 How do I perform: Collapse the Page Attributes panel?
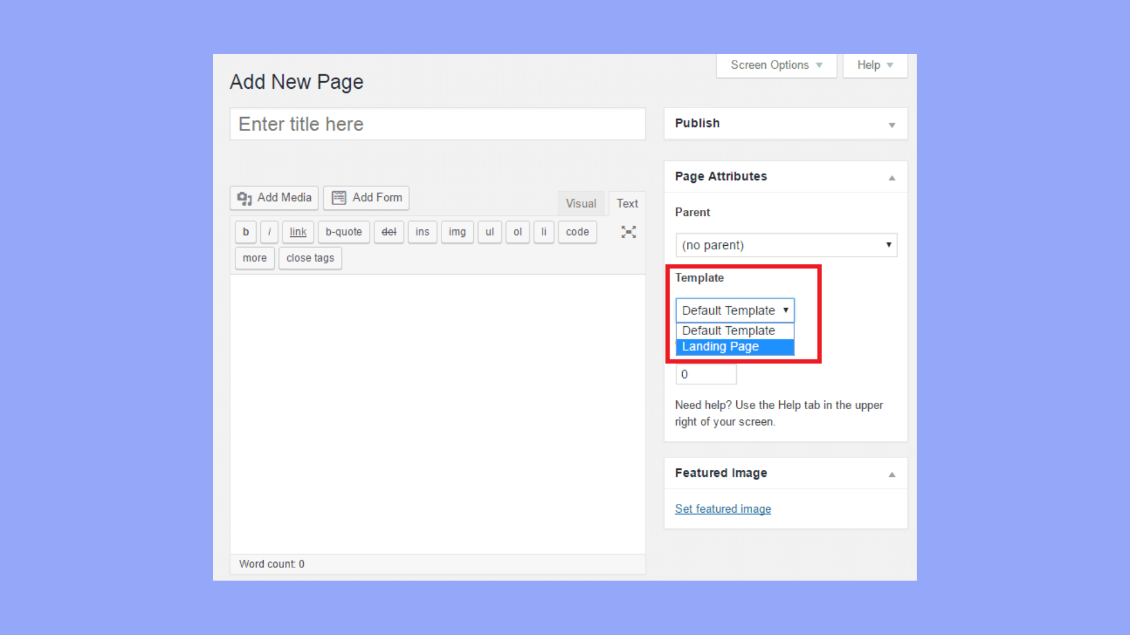pyautogui.click(x=892, y=178)
